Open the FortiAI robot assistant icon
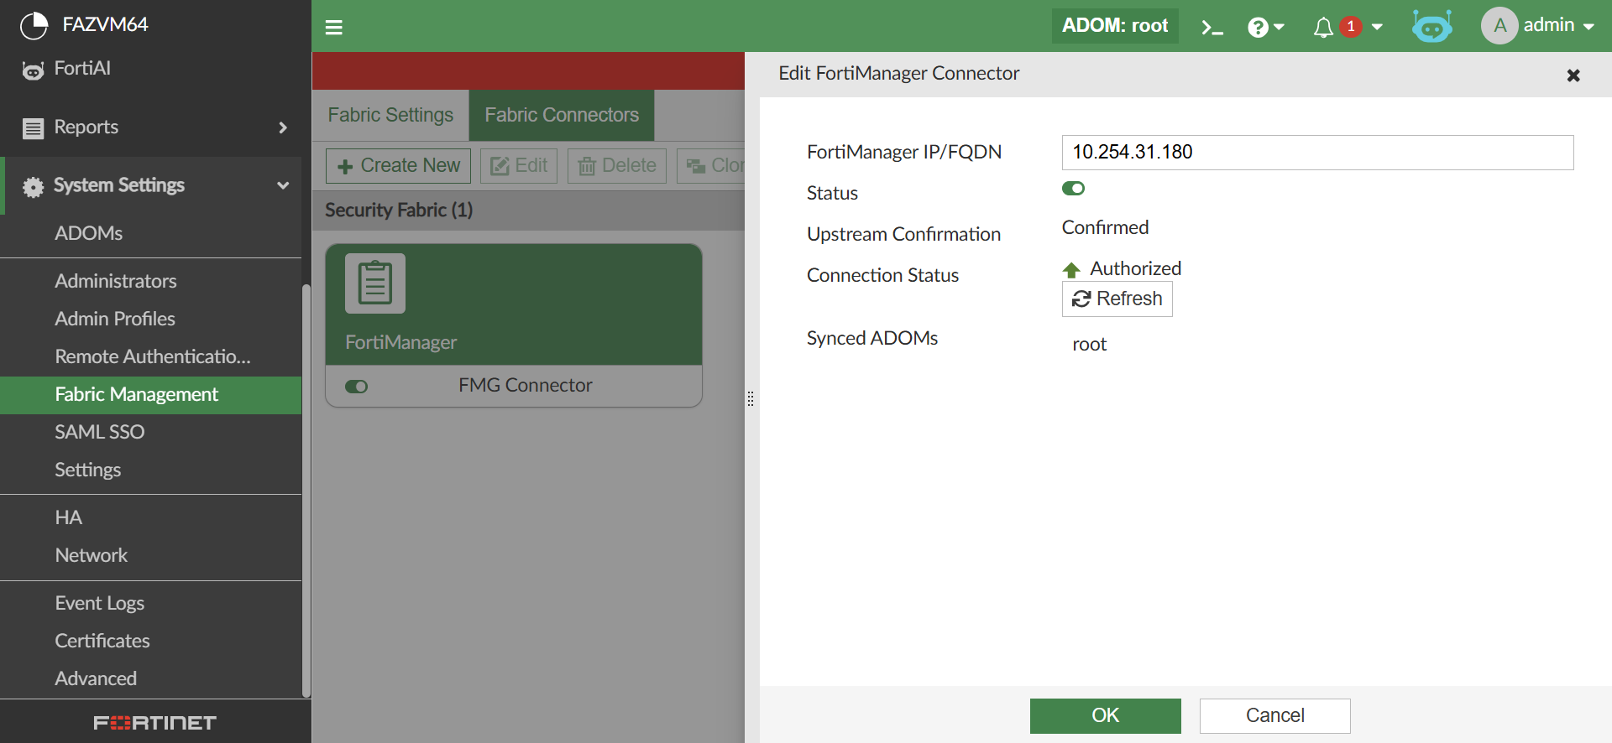The width and height of the screenshot is (1612, 743). [x=1431, y=27]
